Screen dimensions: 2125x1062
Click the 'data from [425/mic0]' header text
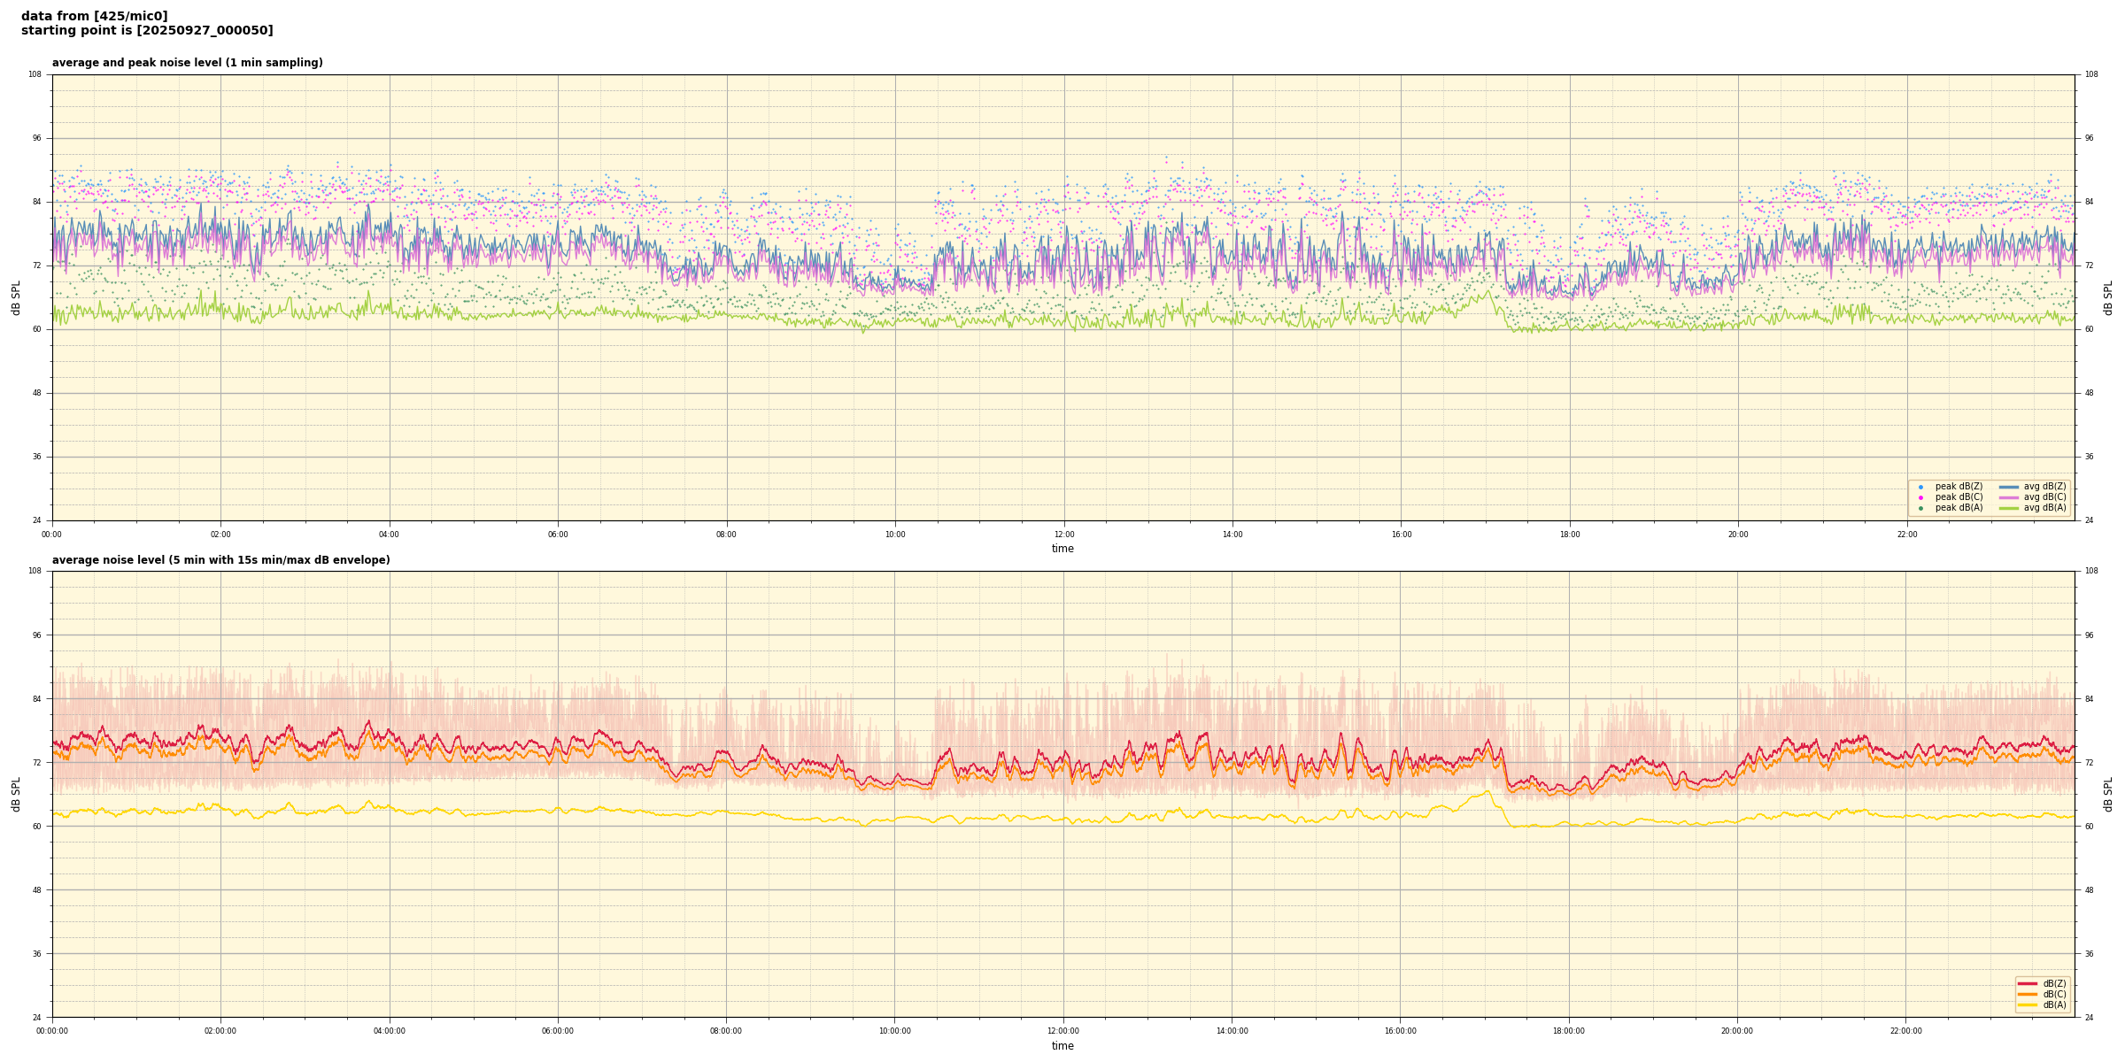coord(95,16)
